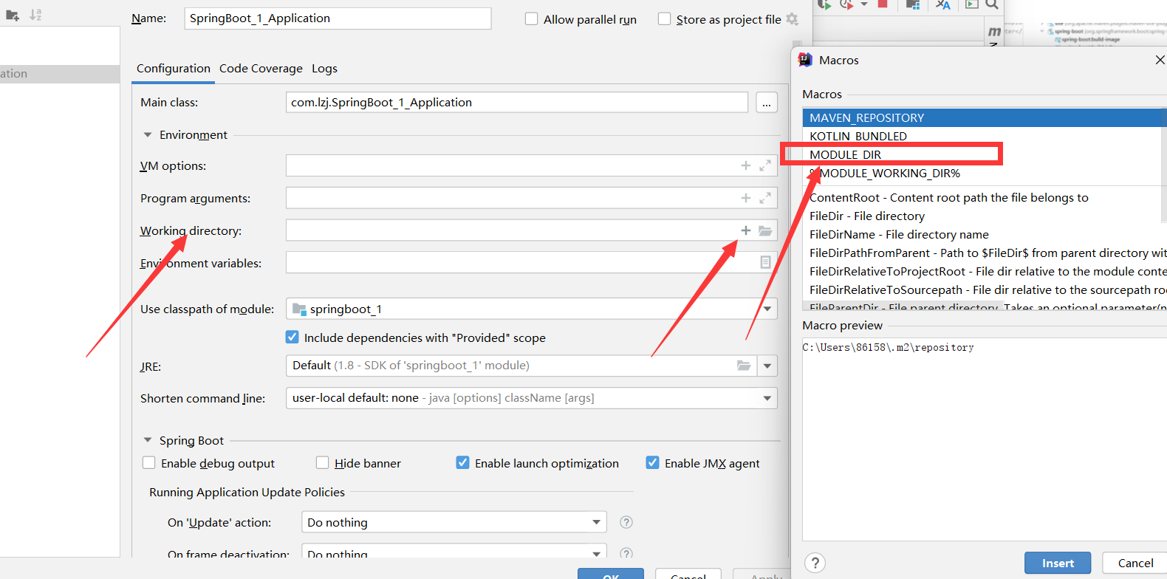Click OK in the run configuration dialog
Screen dimensions: 1167x579
coord(611,574)
